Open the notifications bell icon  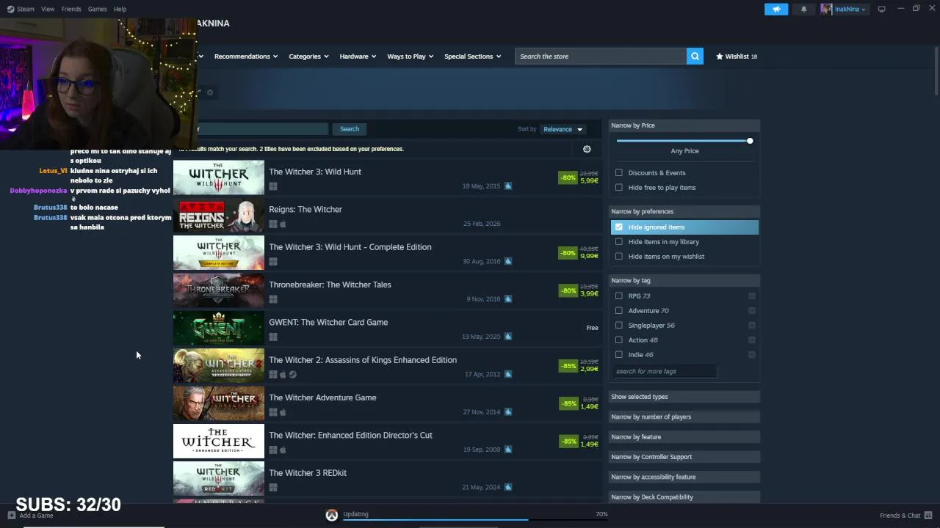[x=803, y=9]
